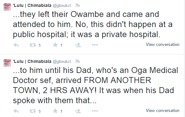Open more options on first tweet
The width and height of the screenshot is (185, 117).
(95, 45)
